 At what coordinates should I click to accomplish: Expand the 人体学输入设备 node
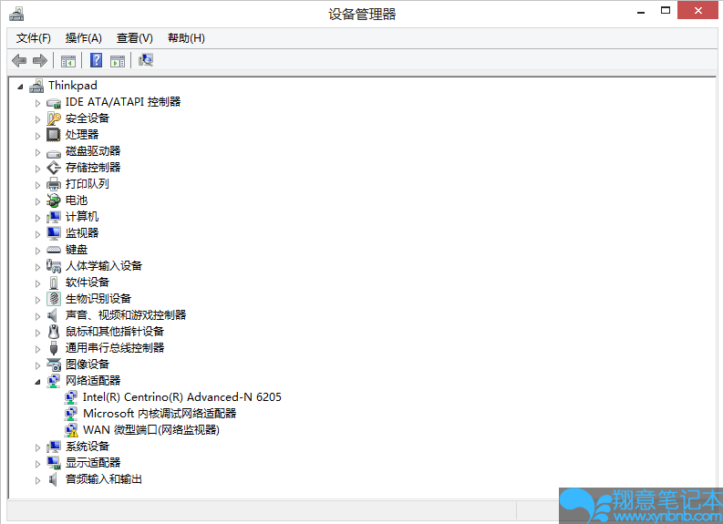click(37, 267)
